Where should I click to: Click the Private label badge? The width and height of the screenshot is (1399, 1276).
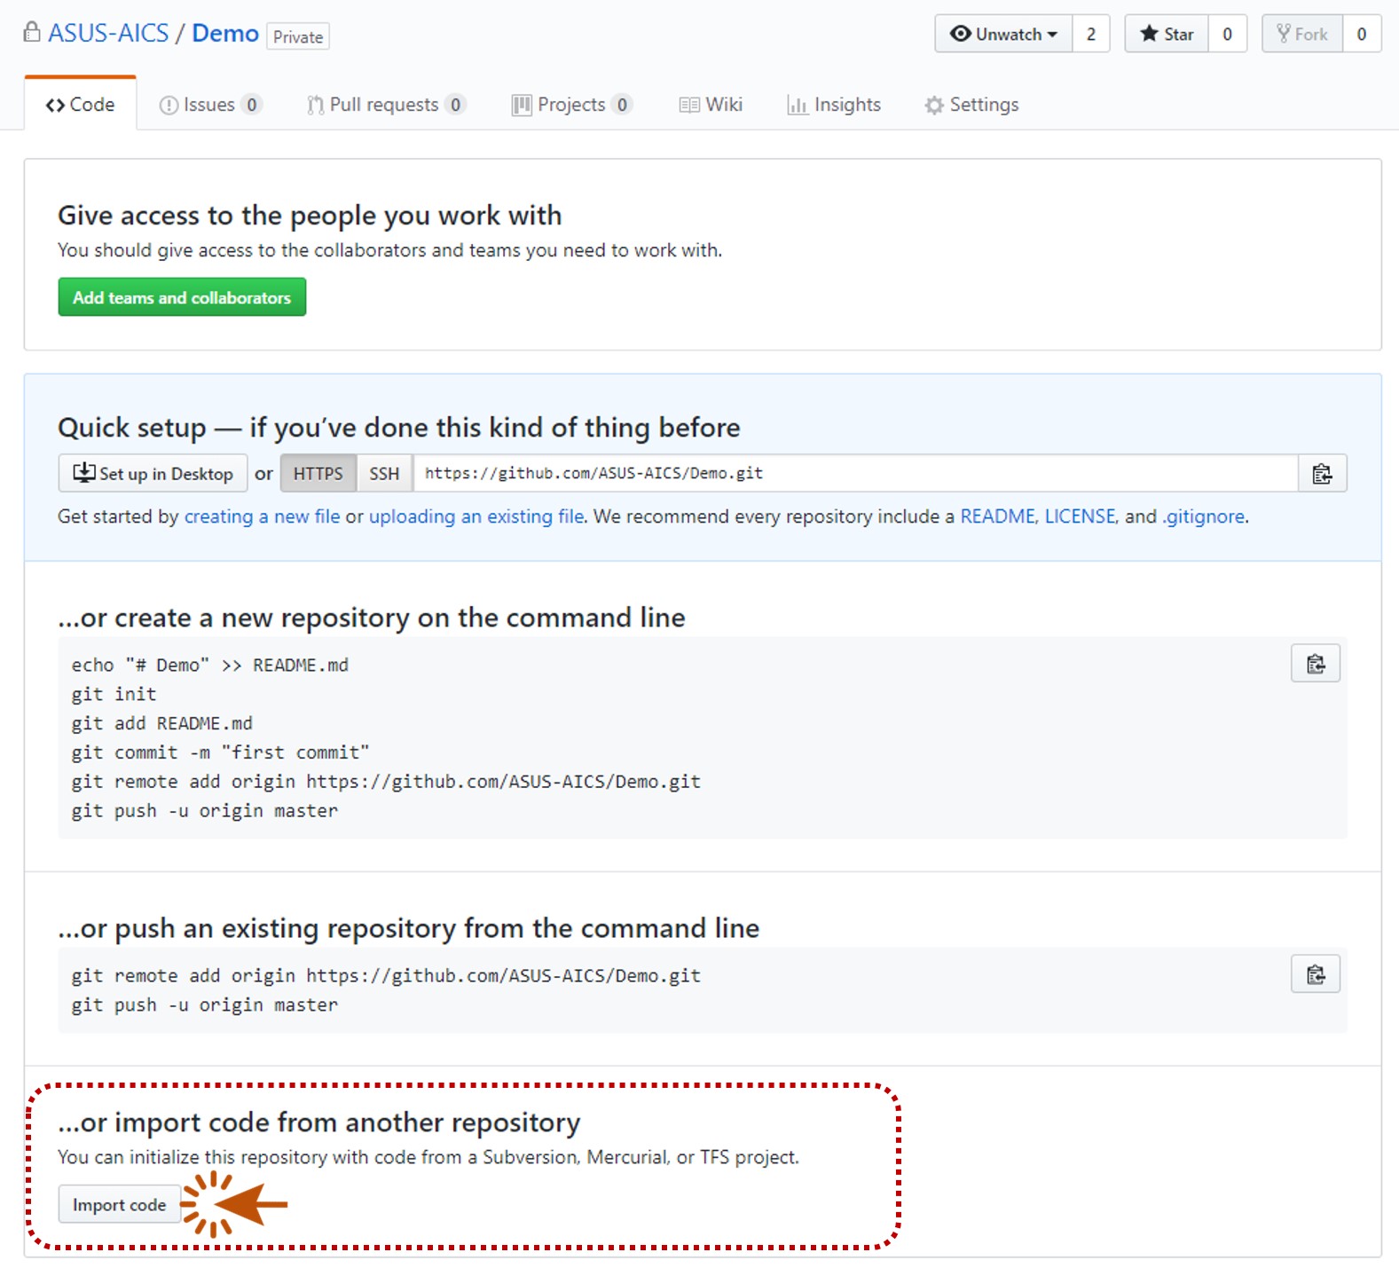coord(298,36)
